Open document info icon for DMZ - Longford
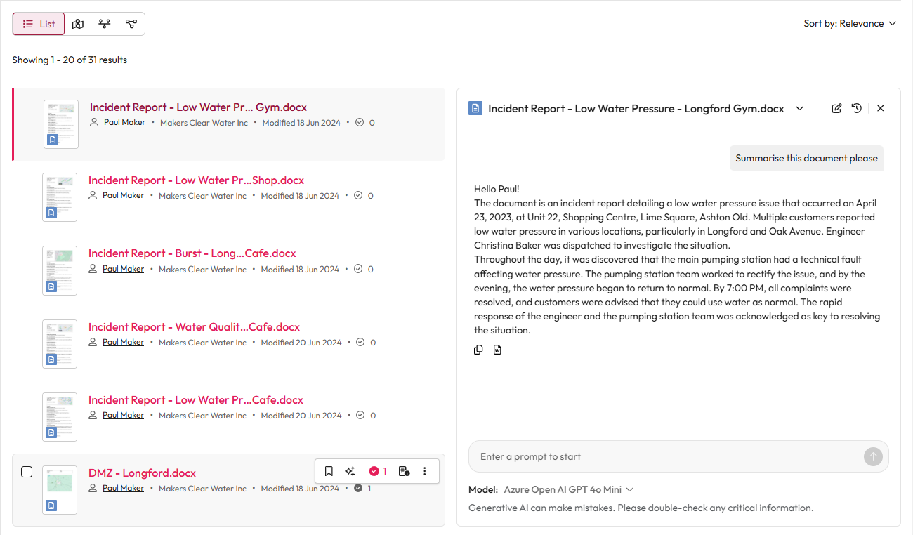The image size is (913, 535). pyautogui.click(x=404, y=471)
